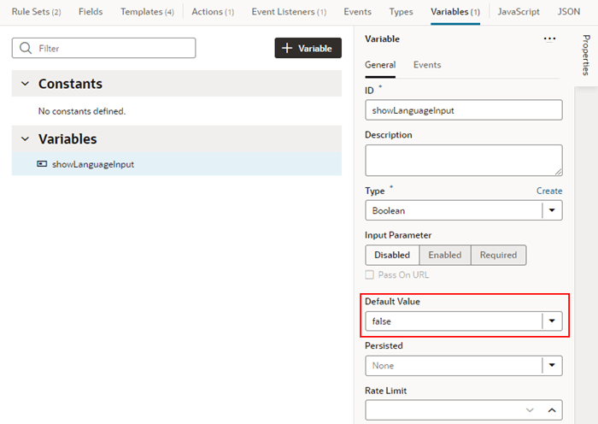This screenshot has width=598, height=424.
Task: Click the filter search magnifier icon
Action: coord(26,49)
